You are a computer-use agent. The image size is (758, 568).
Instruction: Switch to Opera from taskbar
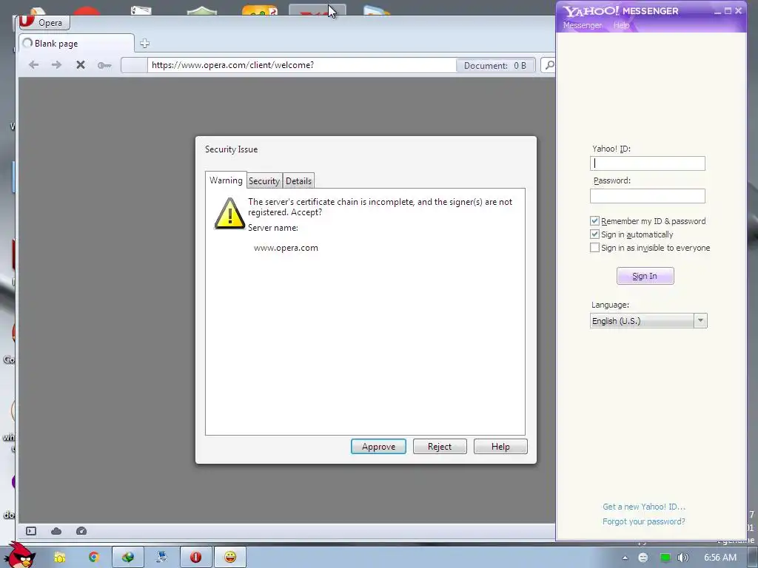click(195, 558)
